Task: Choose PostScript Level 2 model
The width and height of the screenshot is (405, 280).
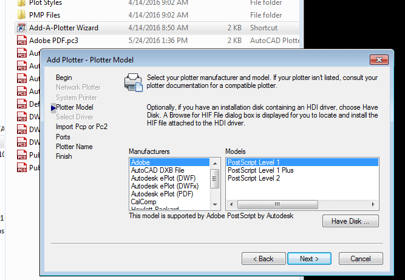Action: point(254,178)
